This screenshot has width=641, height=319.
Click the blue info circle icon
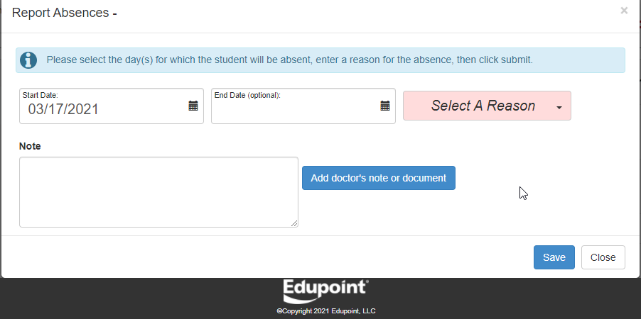coord(28,60)
